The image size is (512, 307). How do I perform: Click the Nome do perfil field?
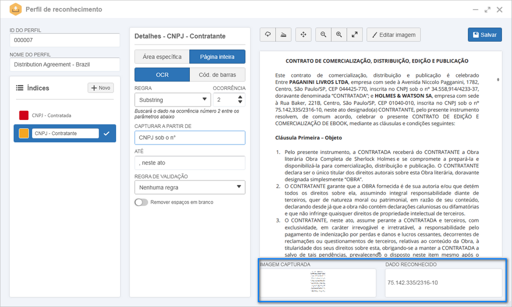pyautogui.click(x=65, y=64)
